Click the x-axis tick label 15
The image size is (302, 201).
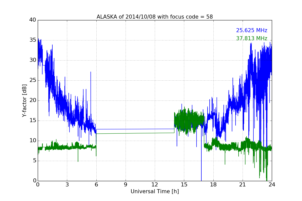point(184,185)
